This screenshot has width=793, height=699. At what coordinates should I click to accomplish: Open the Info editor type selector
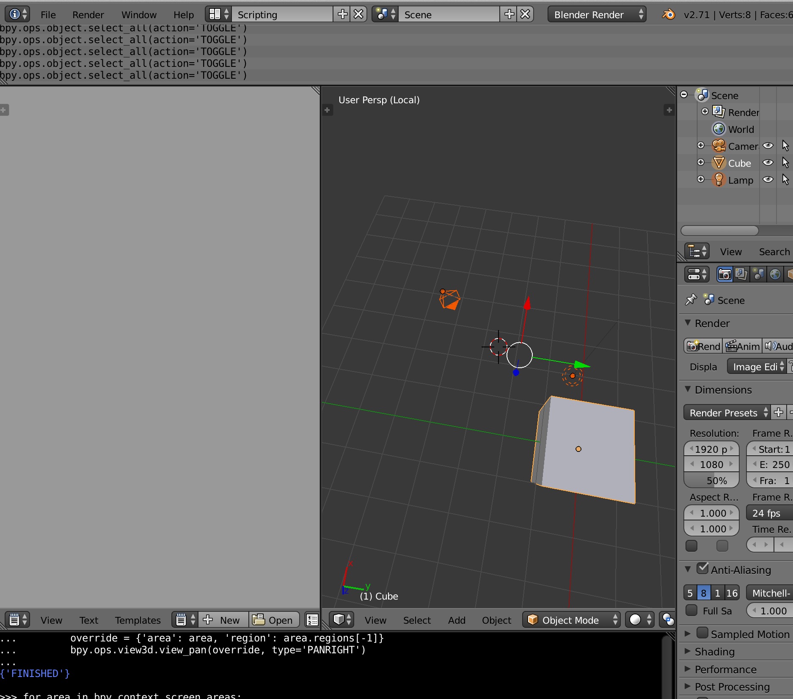coord(17,14)
